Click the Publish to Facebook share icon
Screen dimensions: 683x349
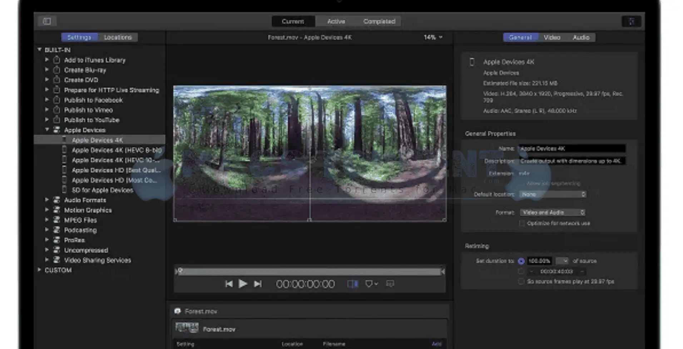tap(56, 100)
